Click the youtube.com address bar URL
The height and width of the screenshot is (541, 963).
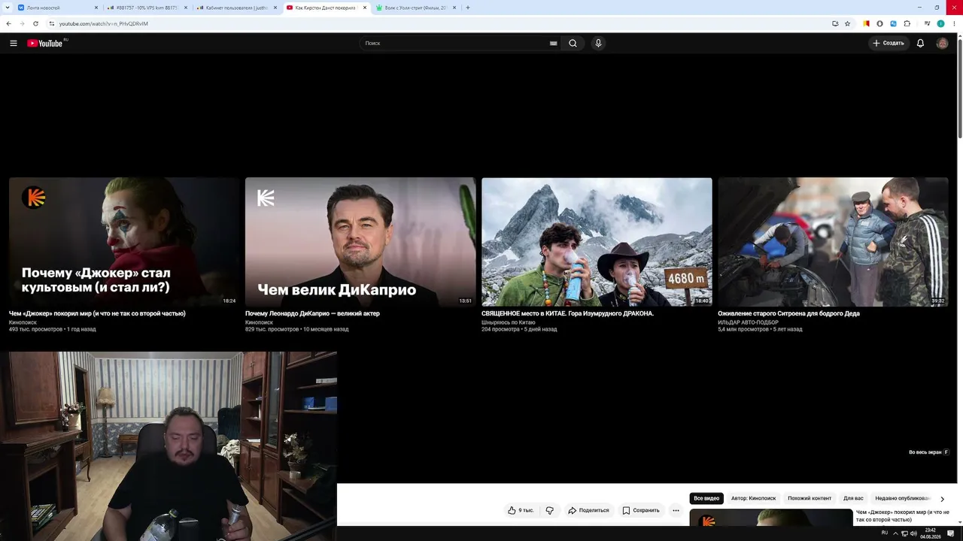point(104,23)
